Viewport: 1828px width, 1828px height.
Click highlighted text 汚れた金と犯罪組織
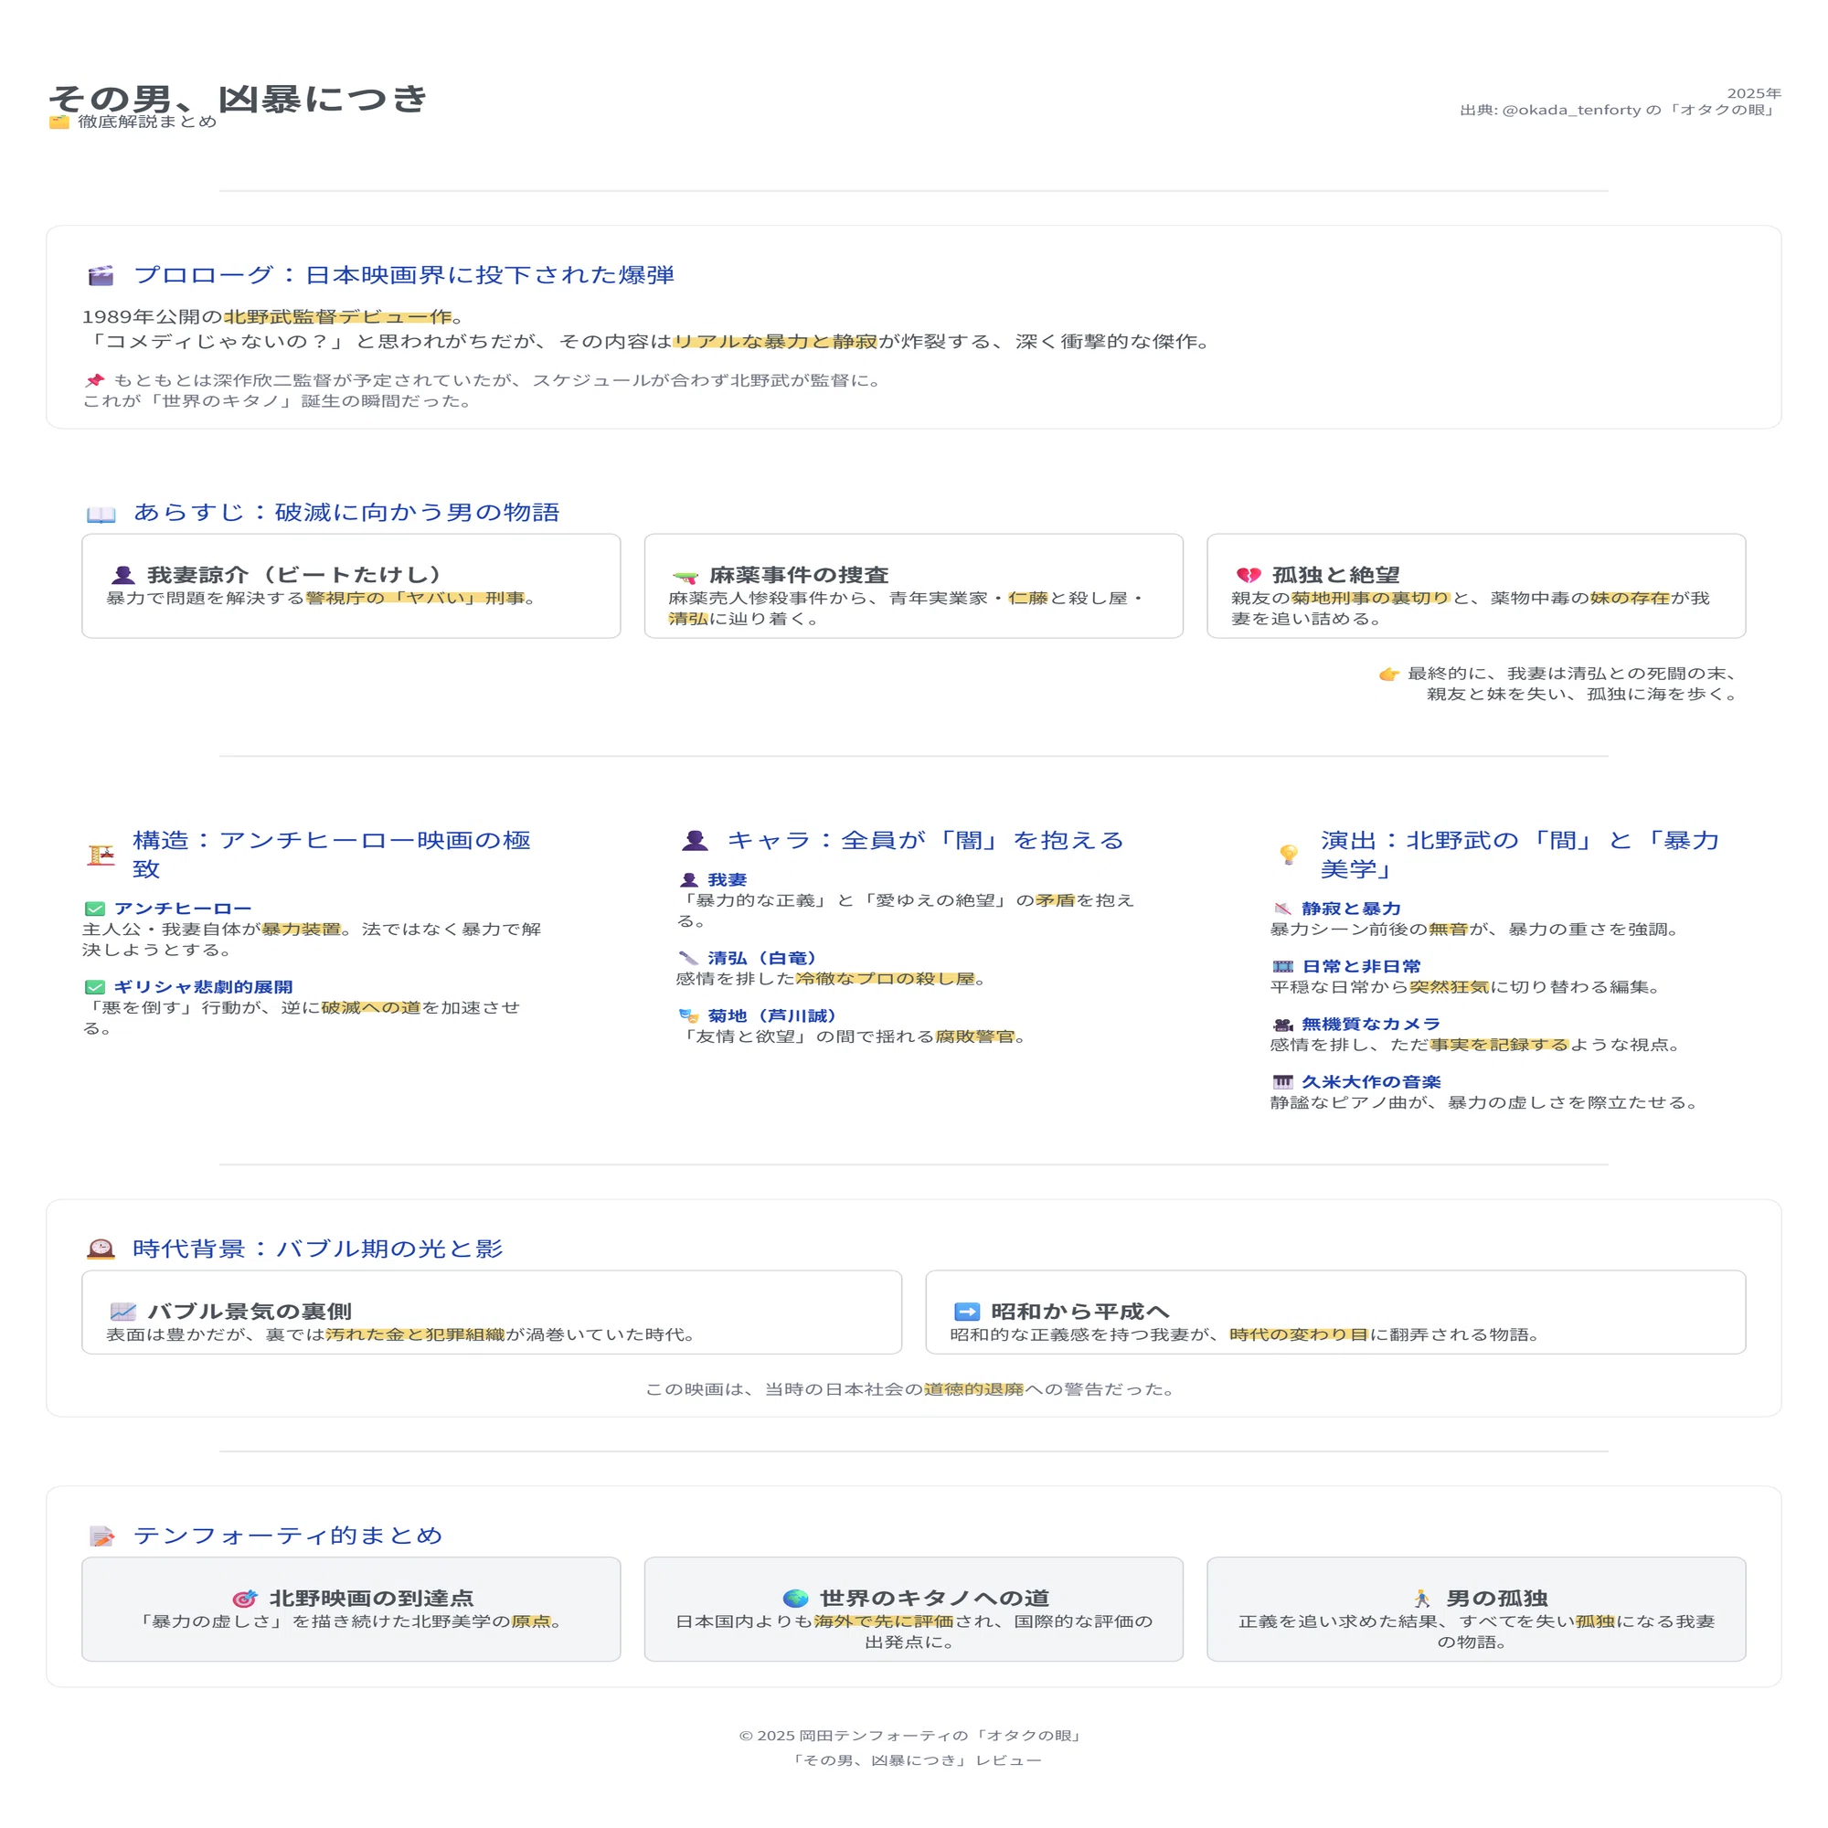(415, 1334)
